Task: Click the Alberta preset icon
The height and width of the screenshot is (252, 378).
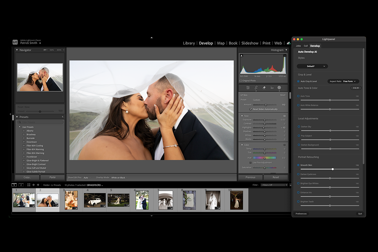Action: point(24,131)
